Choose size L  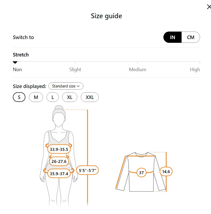coord(53,97)
